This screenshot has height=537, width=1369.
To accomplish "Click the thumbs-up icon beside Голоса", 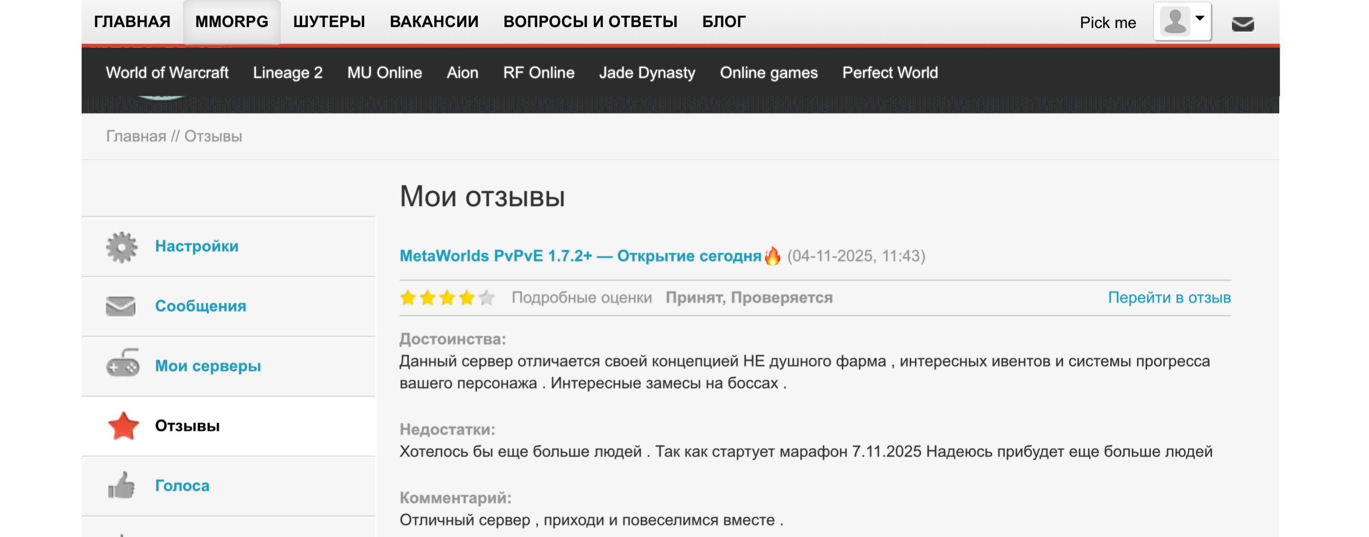I will point(122,485).
